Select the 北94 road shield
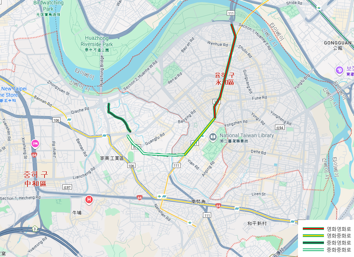Image resolution: width=354 pixels, height=257 pixels. pyautogui.click(x=280, y=128)
